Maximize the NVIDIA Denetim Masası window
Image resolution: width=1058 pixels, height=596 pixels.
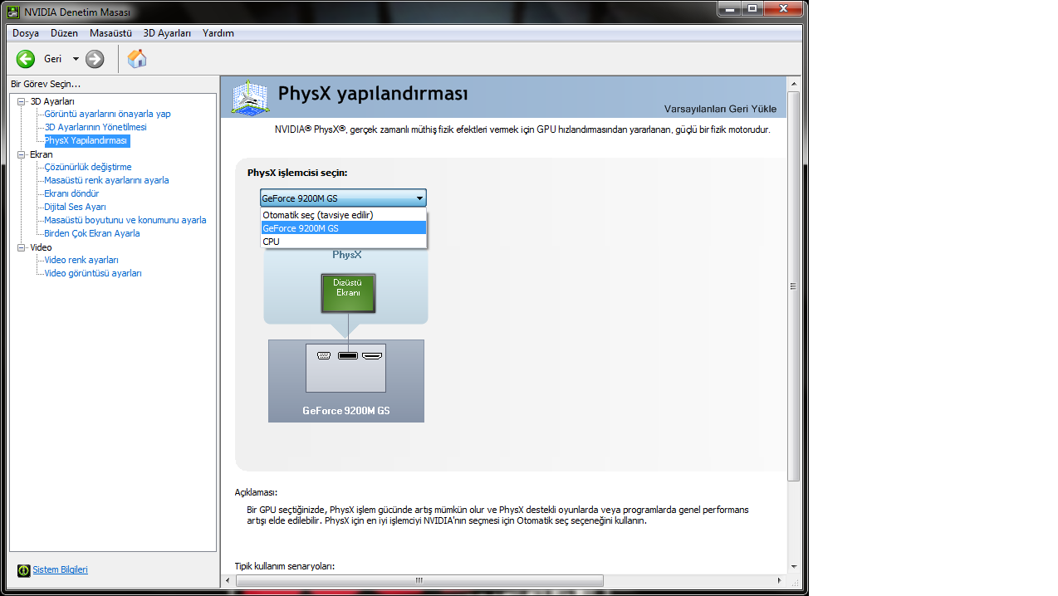point(752,8)
